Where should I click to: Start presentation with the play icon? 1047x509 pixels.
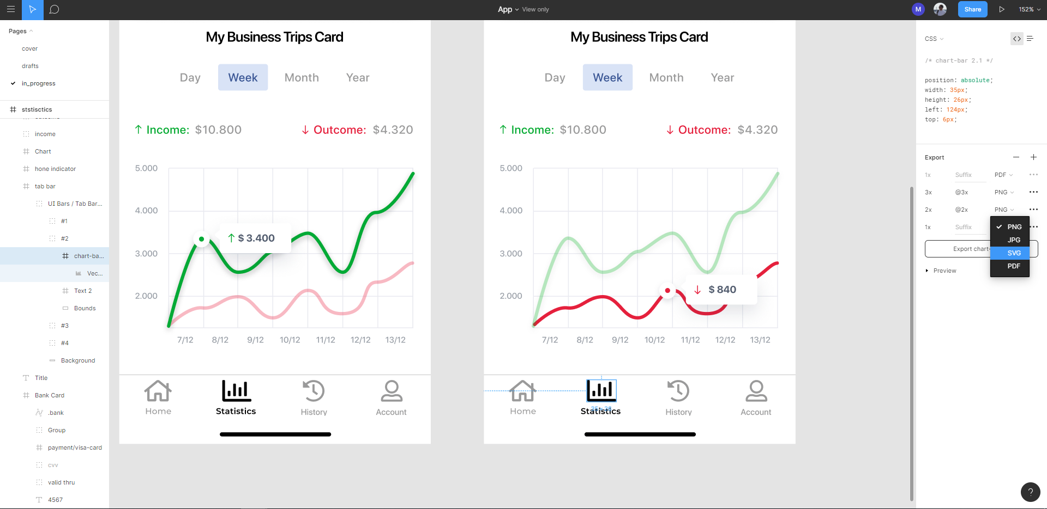click(1002, 9)
